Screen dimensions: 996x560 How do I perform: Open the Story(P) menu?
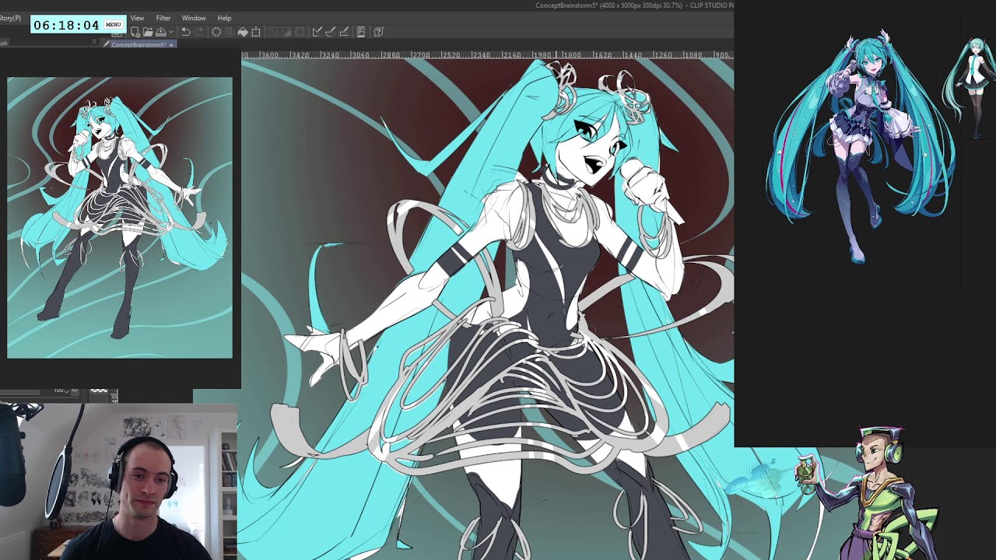(10, 18)
